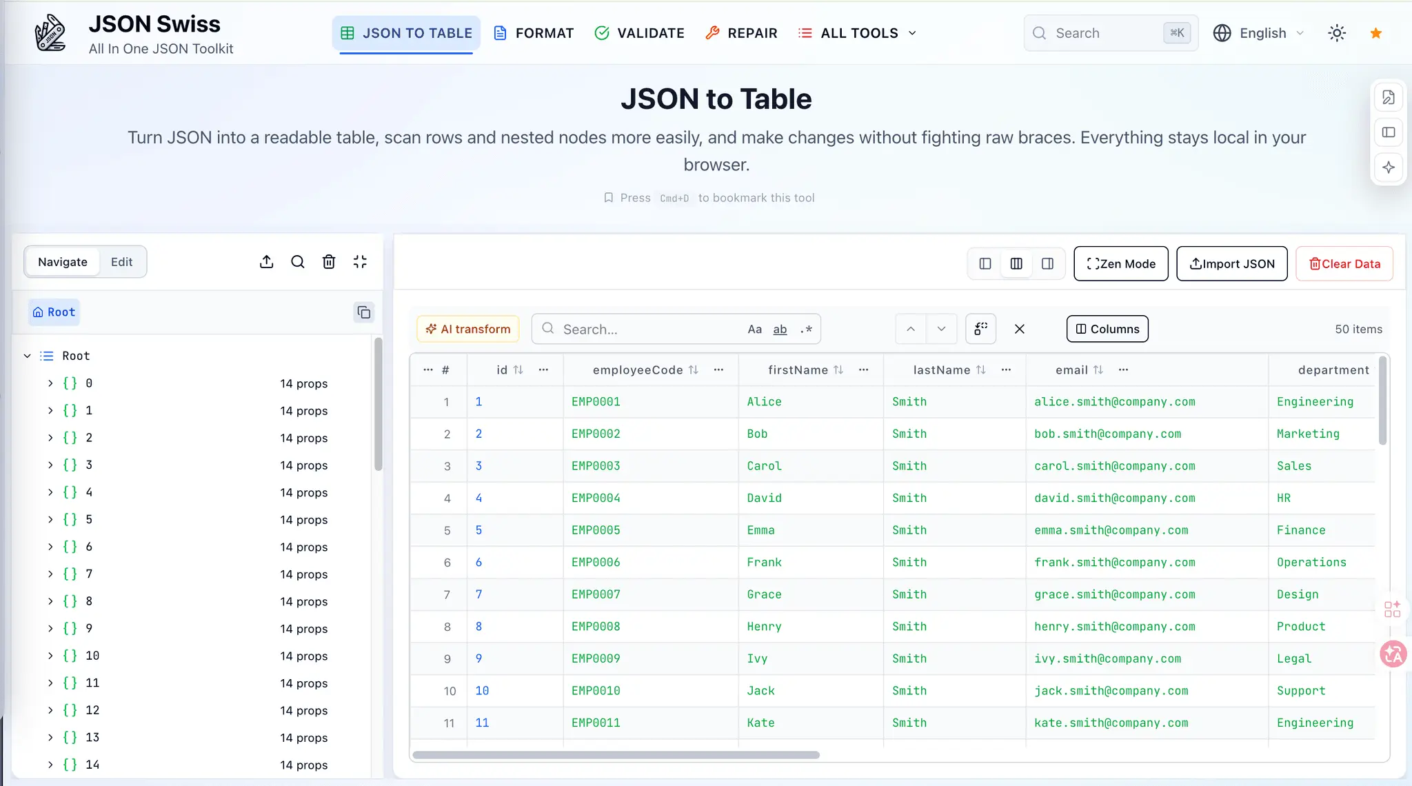Open the REPAIR tool tab
This screenshot has width=1412, height=786.
click(741, 33)
